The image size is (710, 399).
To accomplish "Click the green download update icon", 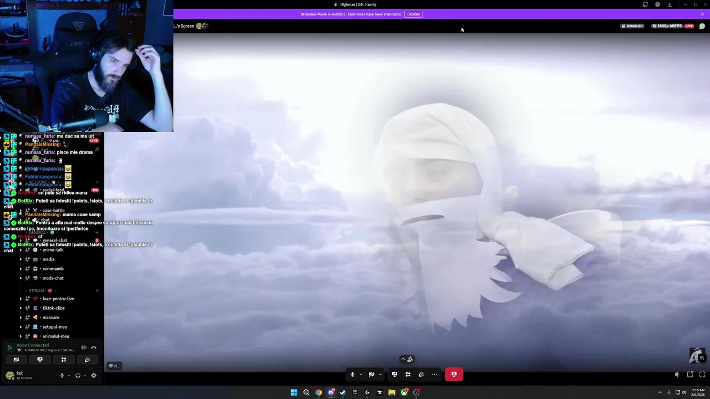I will 670,4.
